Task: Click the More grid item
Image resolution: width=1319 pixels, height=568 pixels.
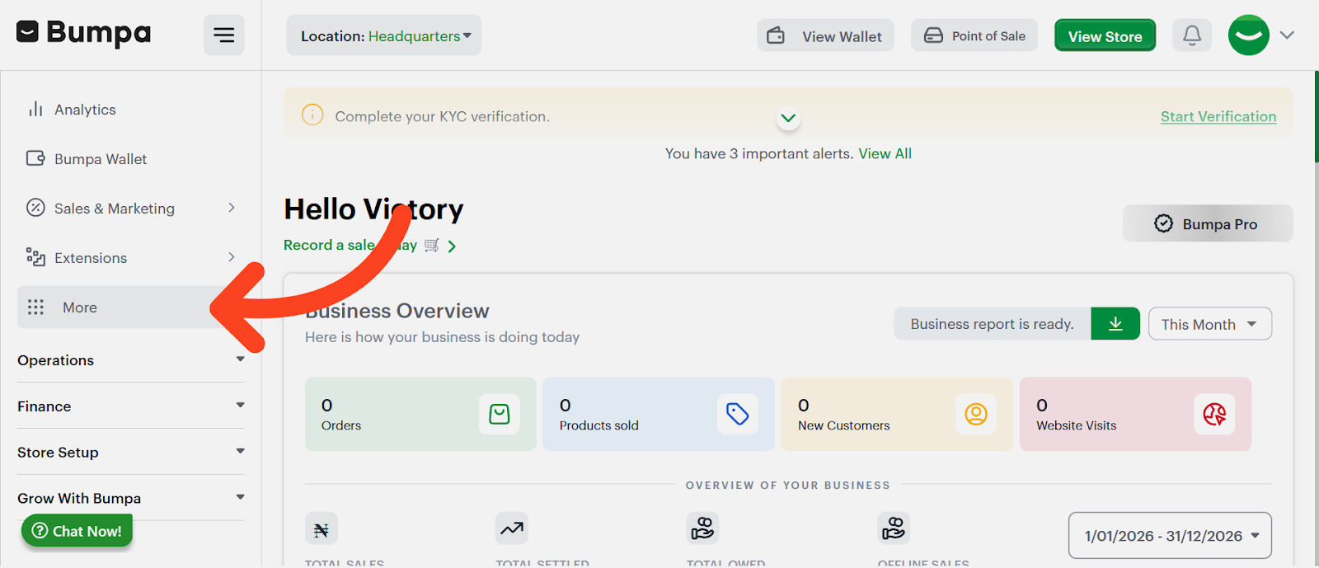Action: (131, 307)
